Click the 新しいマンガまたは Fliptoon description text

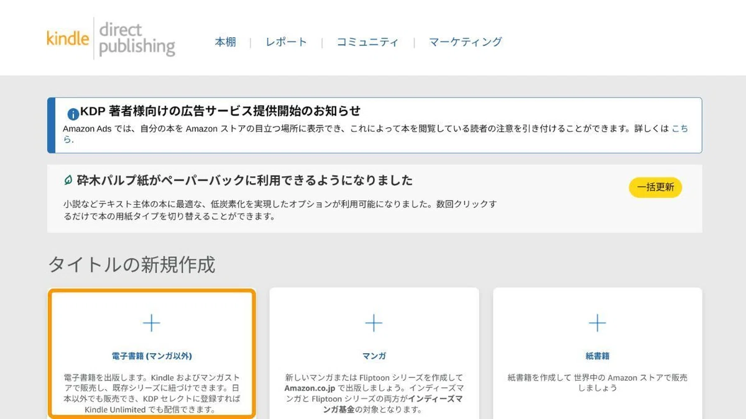374,394
